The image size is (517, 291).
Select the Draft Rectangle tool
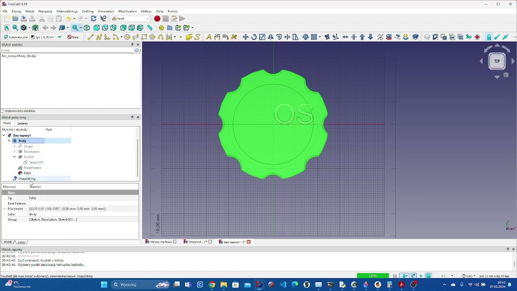pyautogui.click(x=144, y=37)
